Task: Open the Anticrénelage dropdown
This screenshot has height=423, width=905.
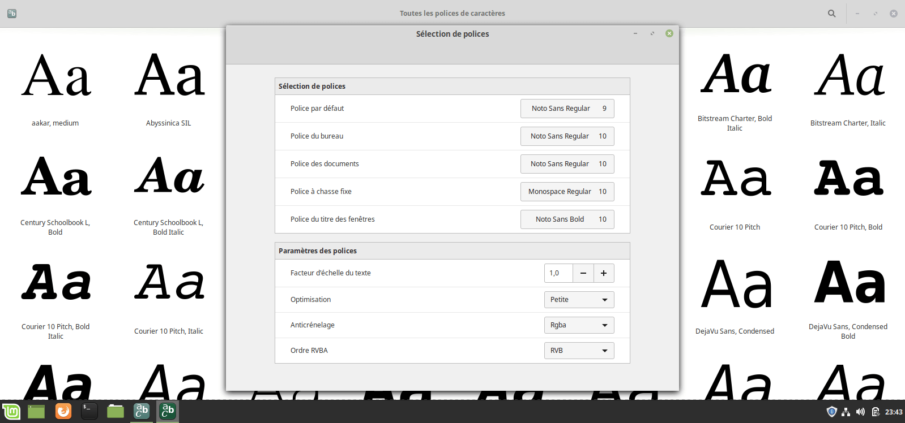Action: [579, 325]
